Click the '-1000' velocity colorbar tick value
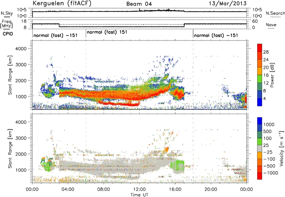Viewport: 285px width, 197px height. 271,173
